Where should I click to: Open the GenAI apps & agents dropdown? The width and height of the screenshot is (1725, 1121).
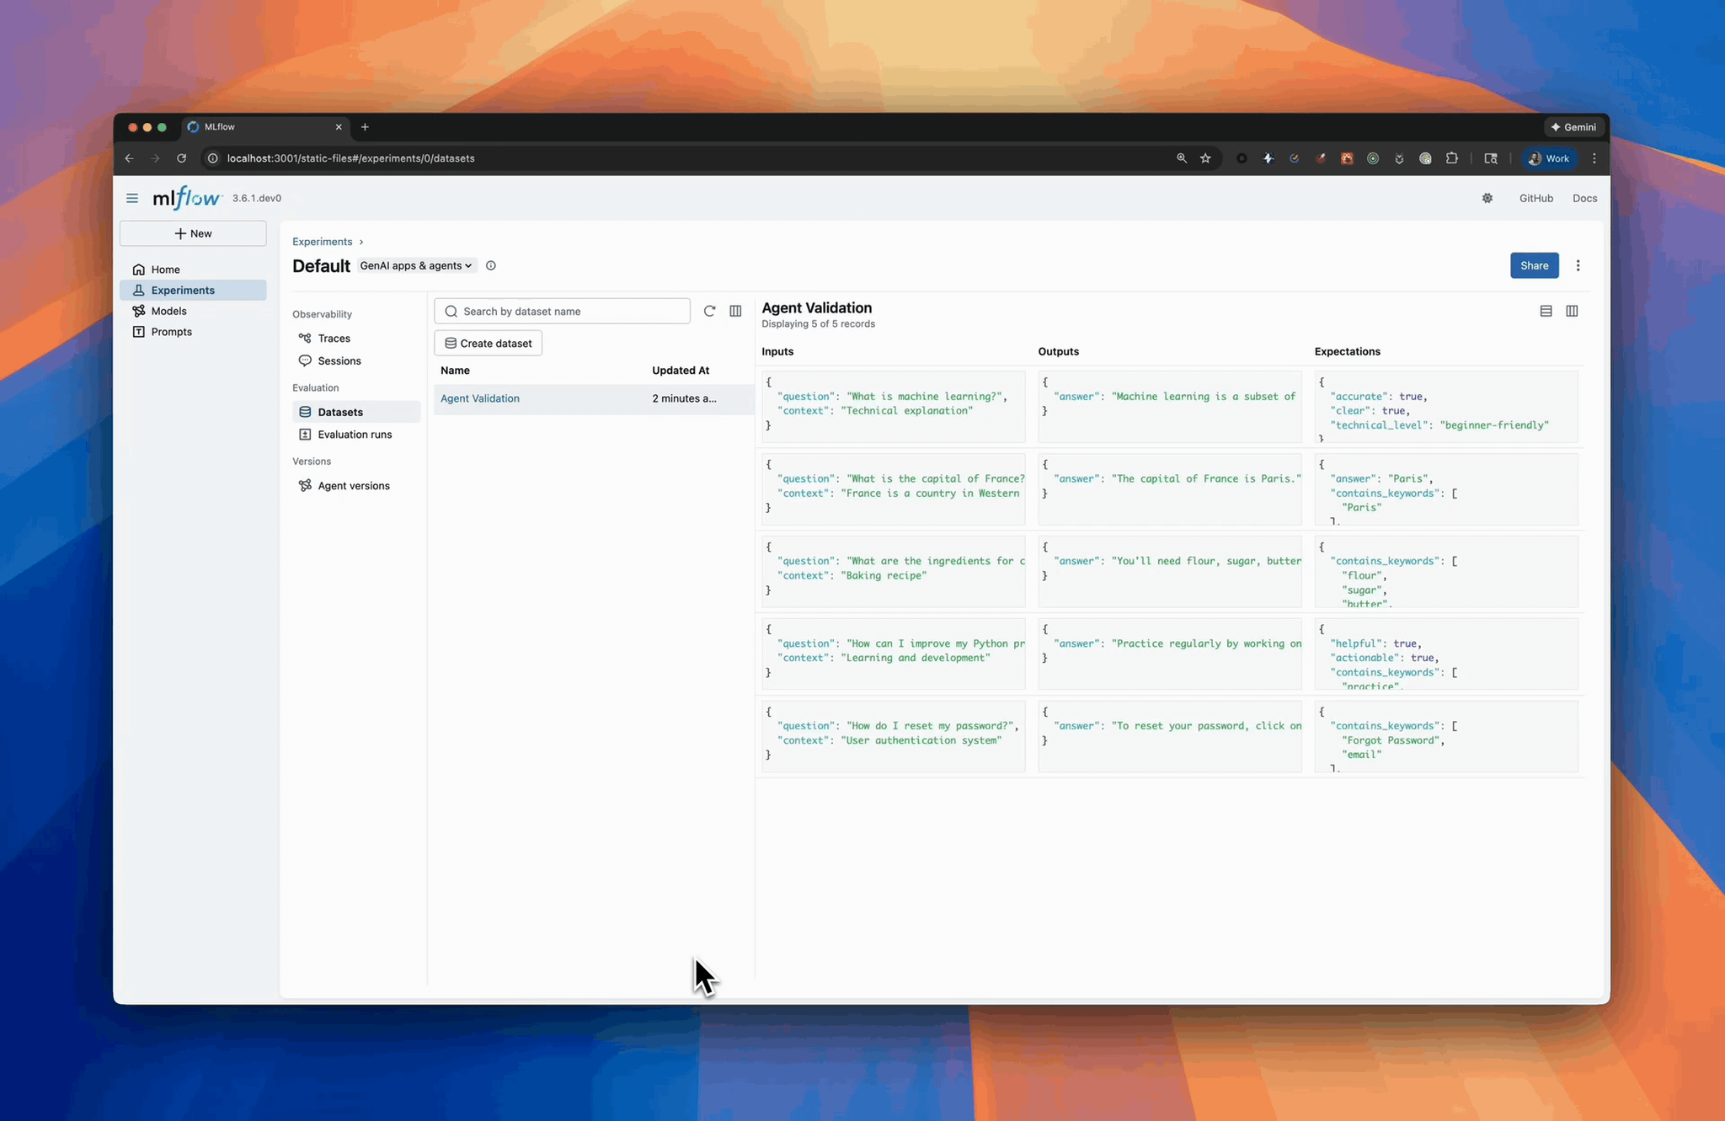coord(416,265)
